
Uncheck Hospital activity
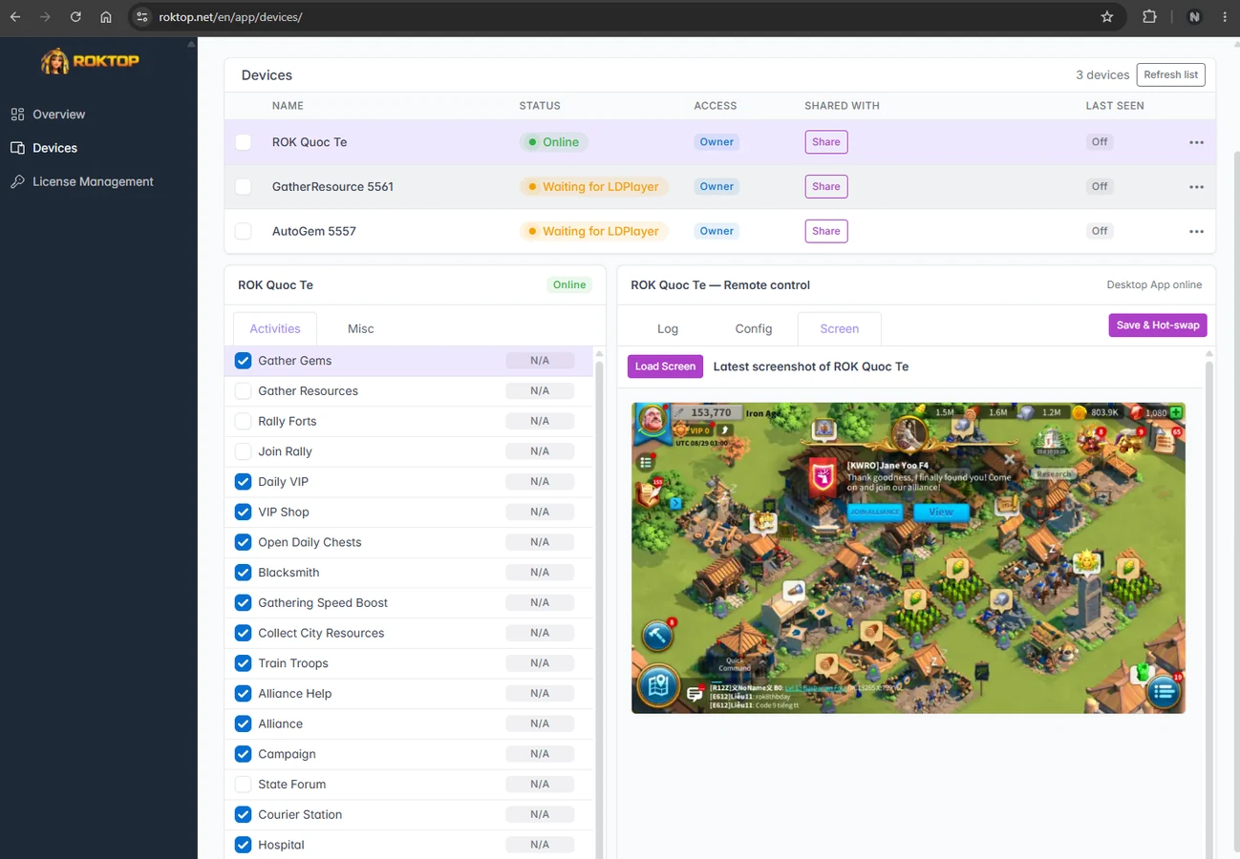[x=243, y=845]
